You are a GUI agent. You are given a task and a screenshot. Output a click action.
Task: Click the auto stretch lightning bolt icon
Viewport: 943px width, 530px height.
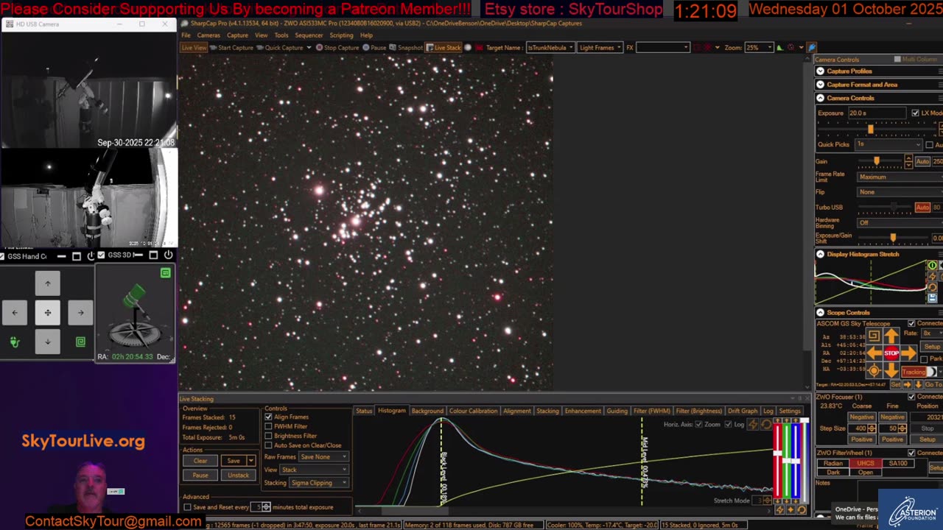pyautogui.click(x=932, y=276)
